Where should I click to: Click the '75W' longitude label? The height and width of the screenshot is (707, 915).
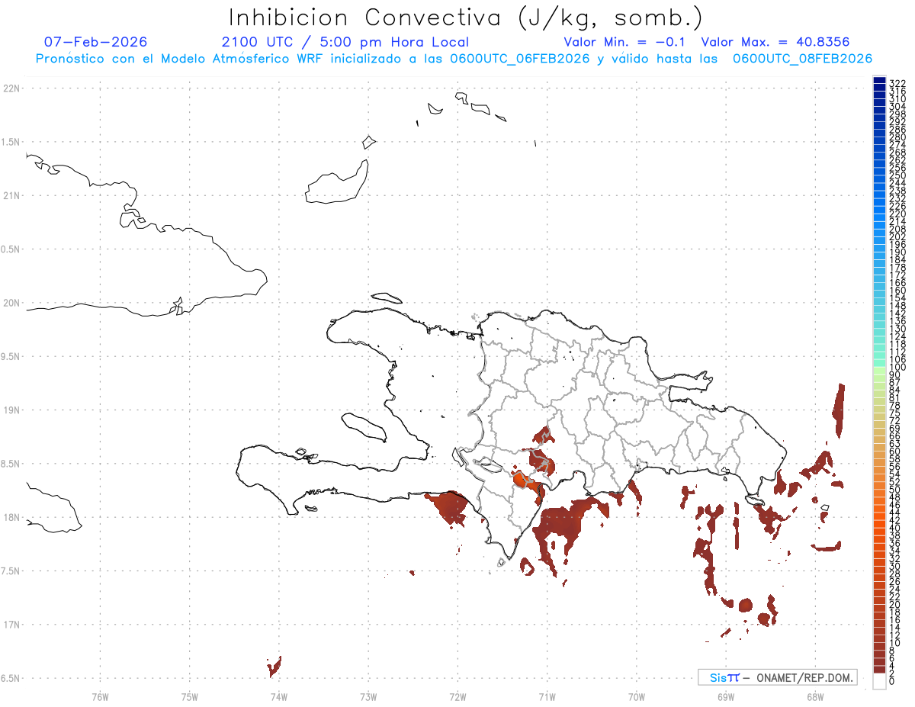click(190, 696)
